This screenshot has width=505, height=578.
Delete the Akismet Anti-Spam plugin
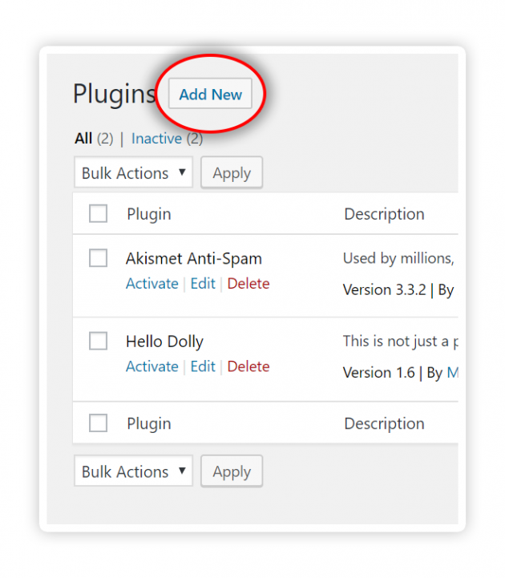coord(248,284)
